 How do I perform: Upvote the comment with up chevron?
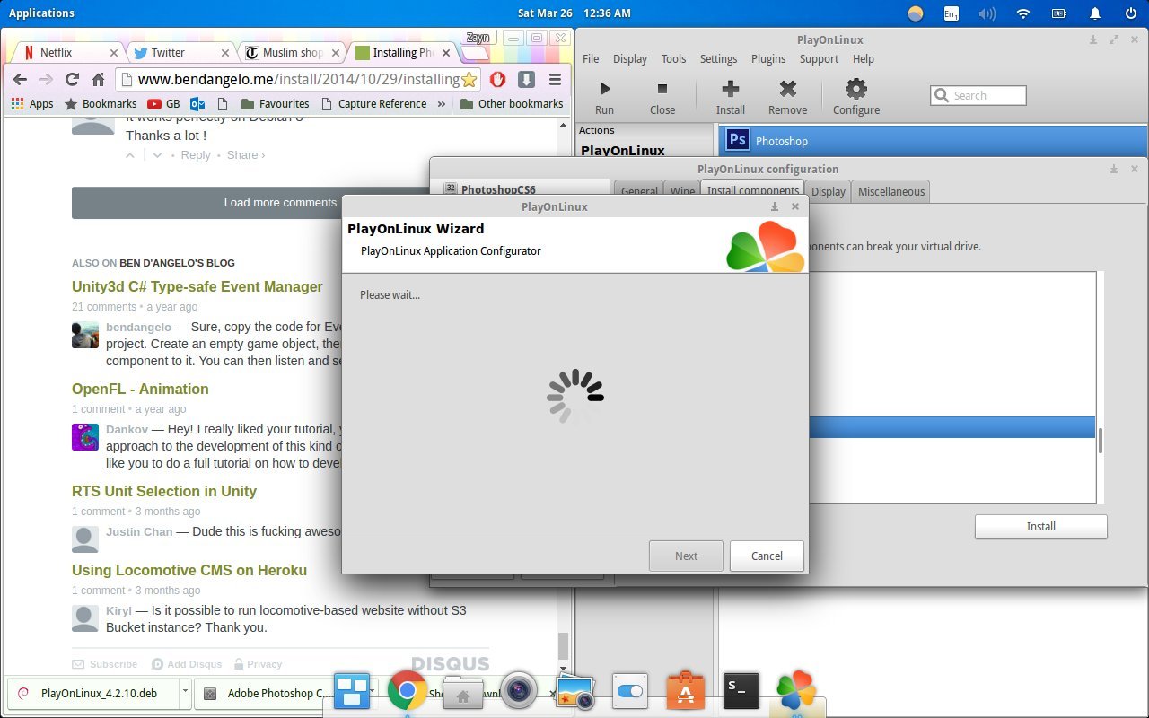(x=131, y=155)
